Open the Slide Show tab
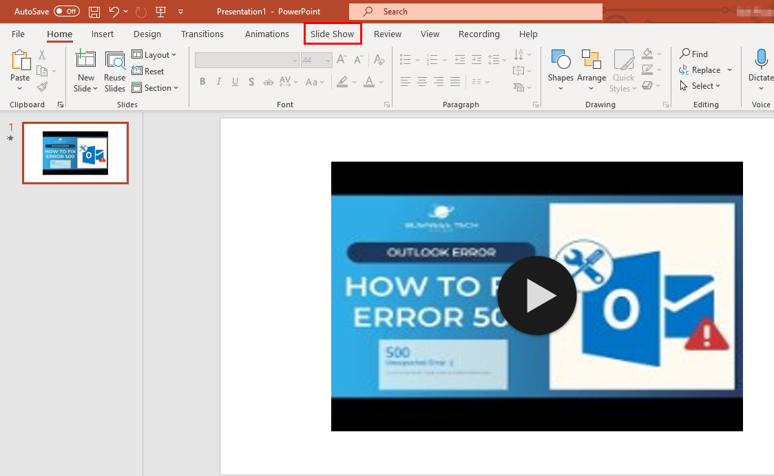 [x=332, y=34]
